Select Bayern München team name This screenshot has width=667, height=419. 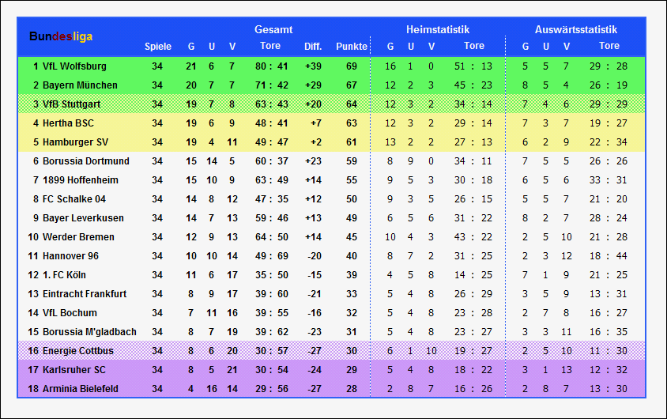pos(80,85)
